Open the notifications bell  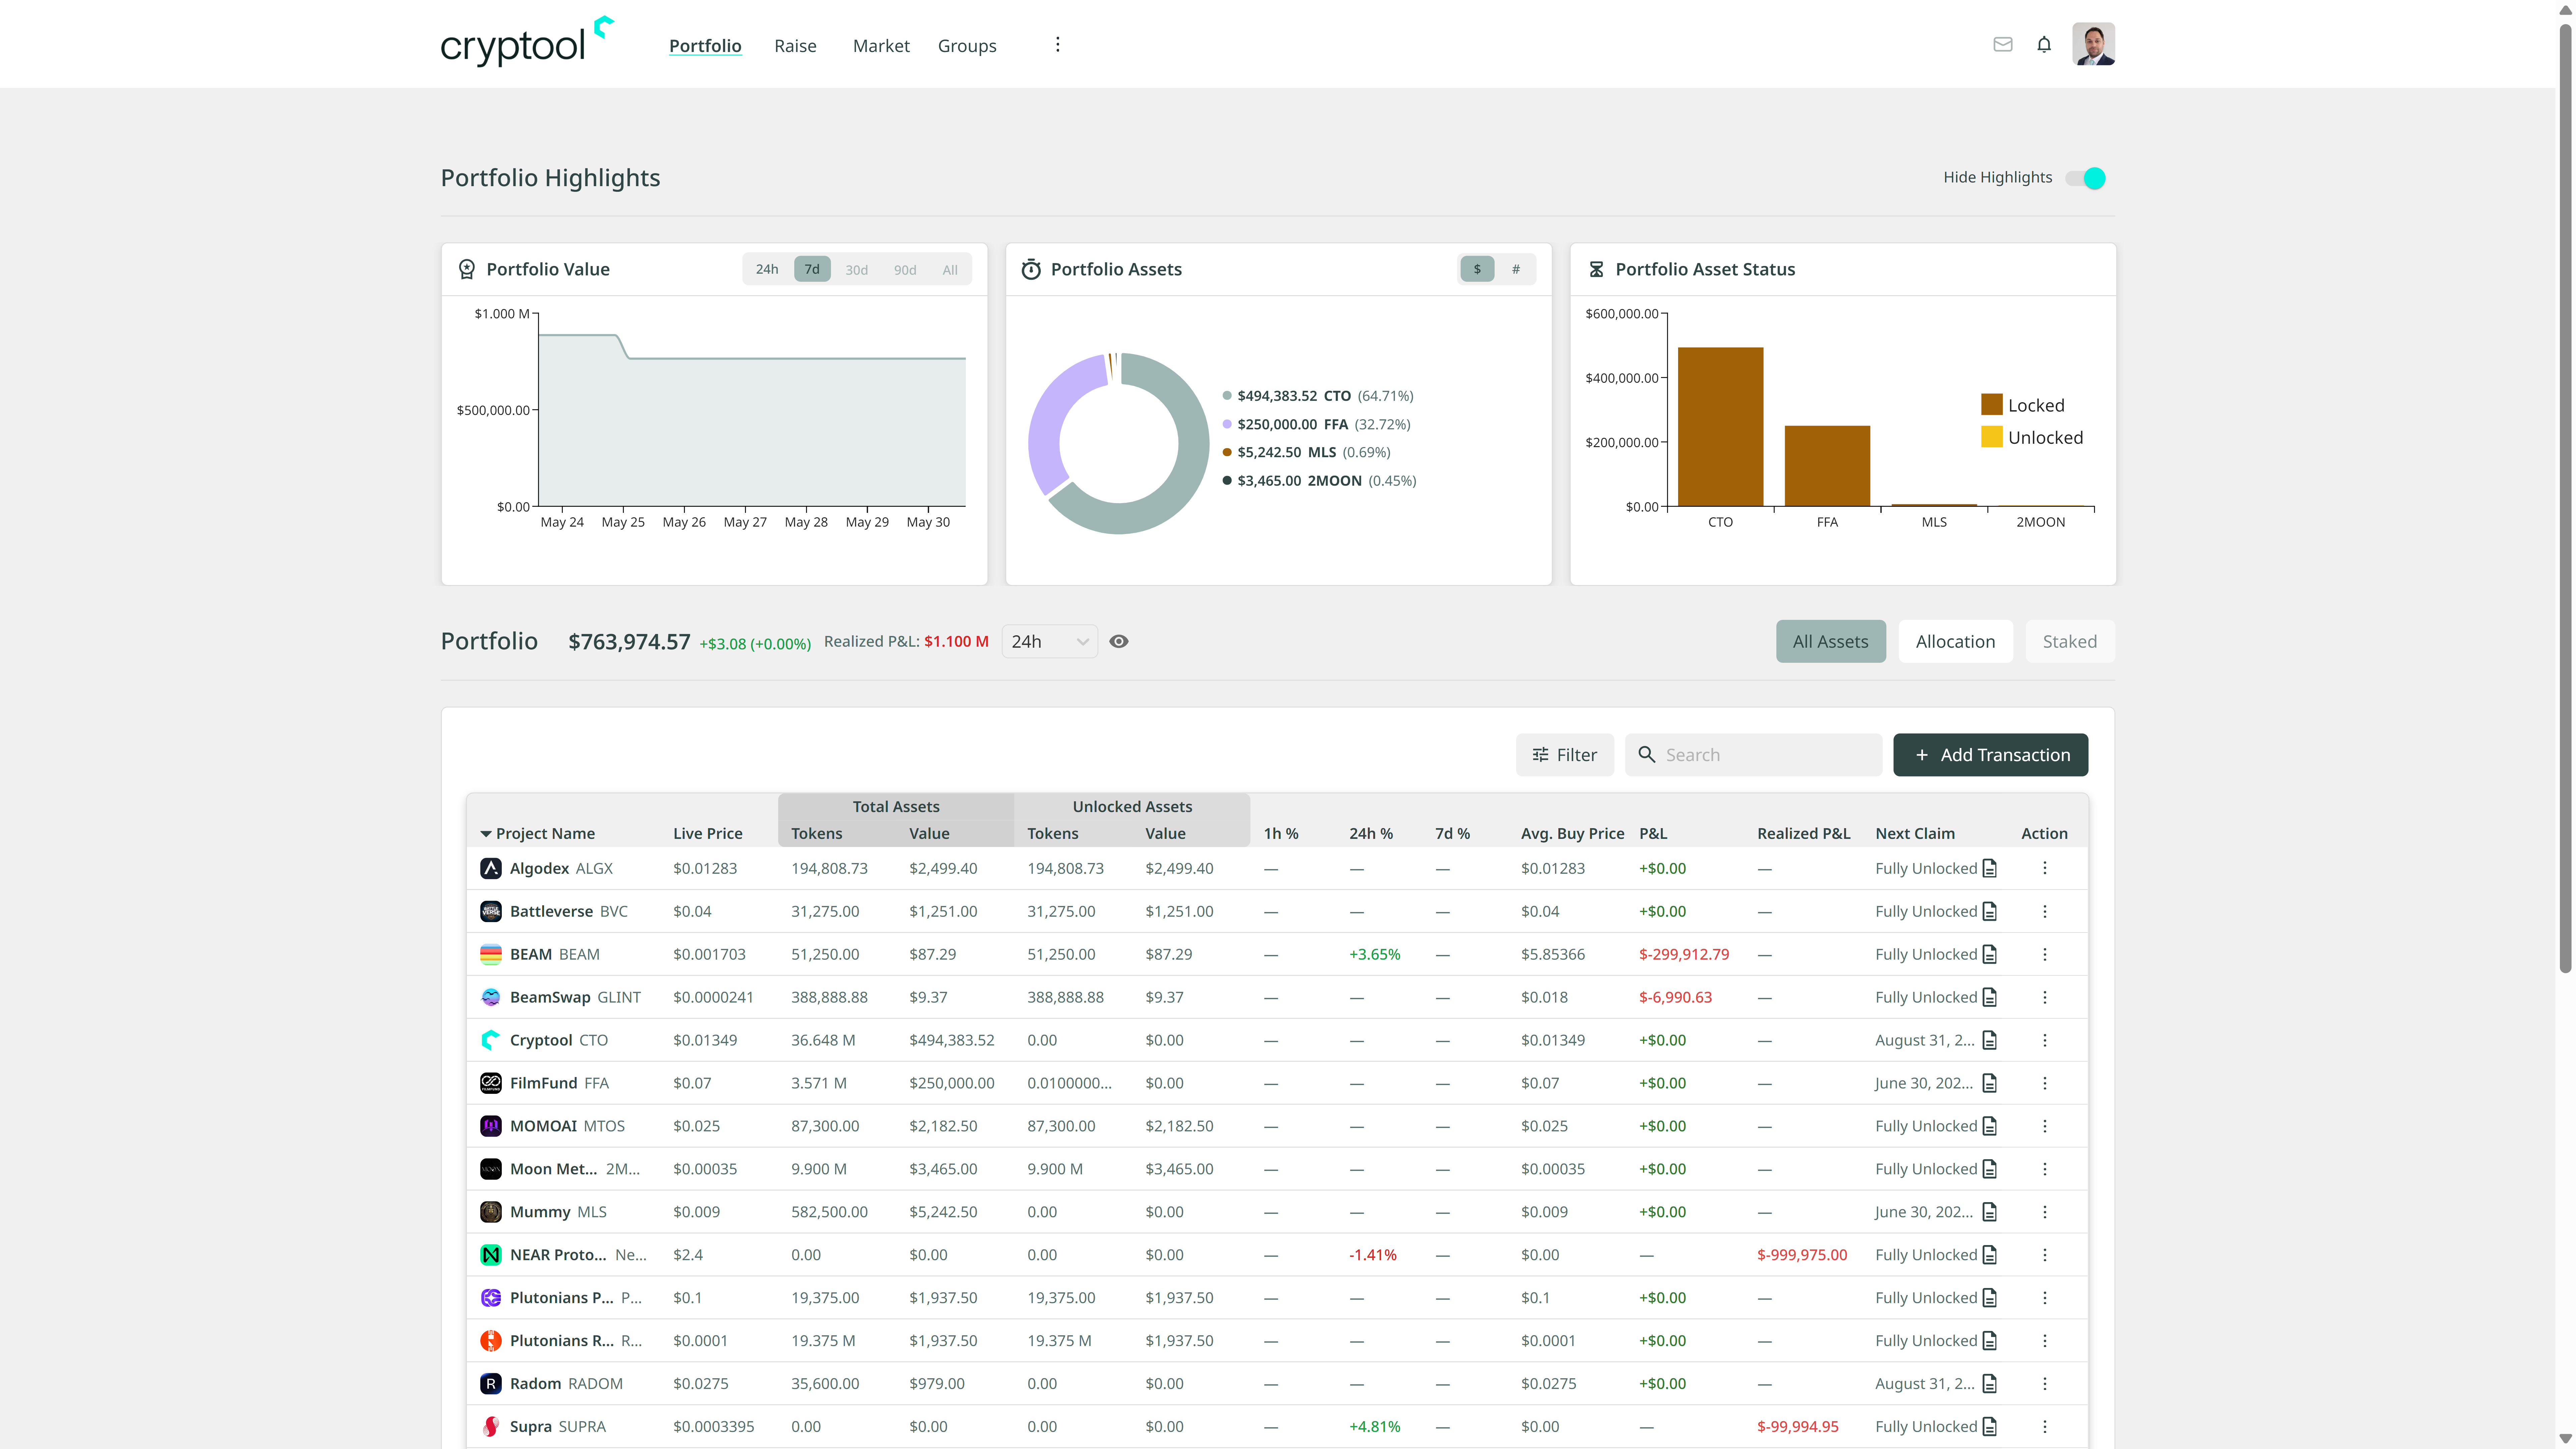tap(2044, 45)
